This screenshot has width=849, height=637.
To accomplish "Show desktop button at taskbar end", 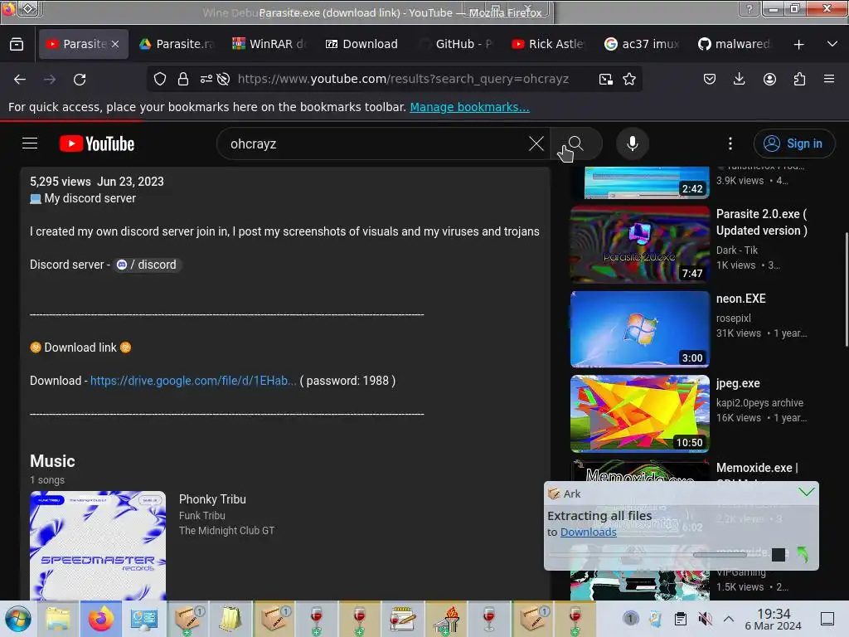I will tap(827, 619).
